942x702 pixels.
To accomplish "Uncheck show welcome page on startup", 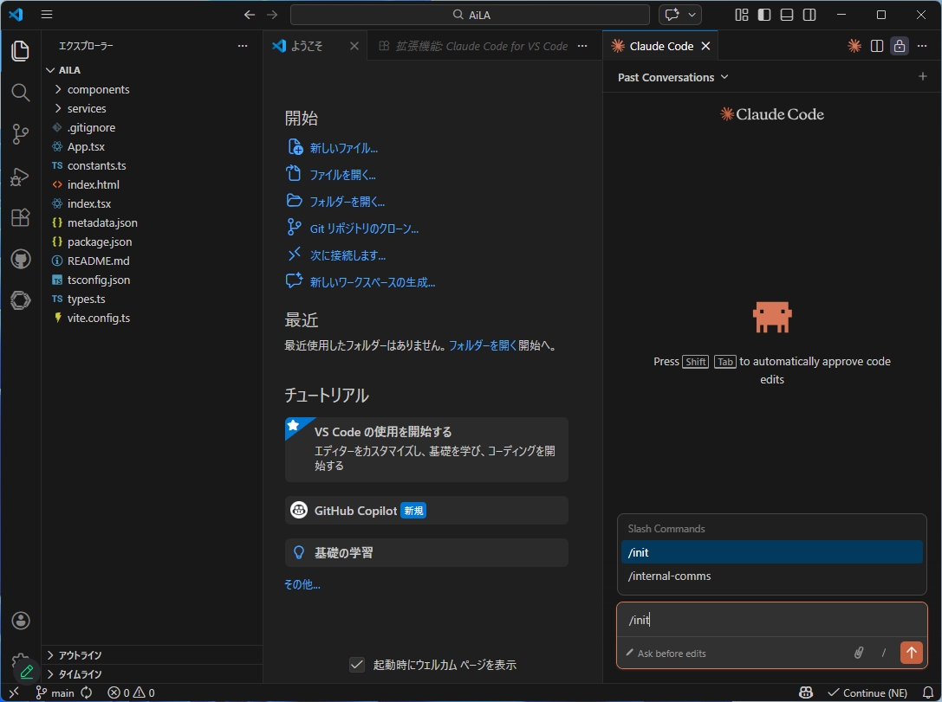I will click(356, 664).
